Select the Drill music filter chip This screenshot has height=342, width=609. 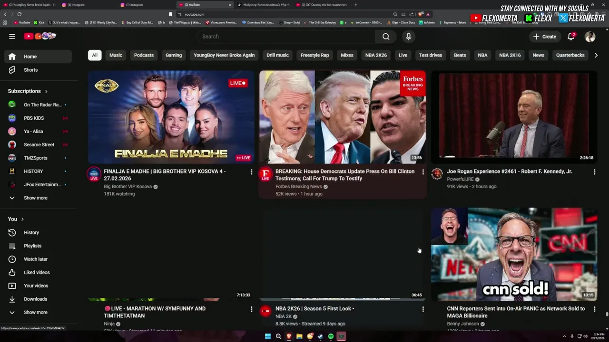[277, 55]
